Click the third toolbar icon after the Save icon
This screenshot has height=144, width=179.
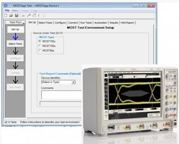point(34,15)
